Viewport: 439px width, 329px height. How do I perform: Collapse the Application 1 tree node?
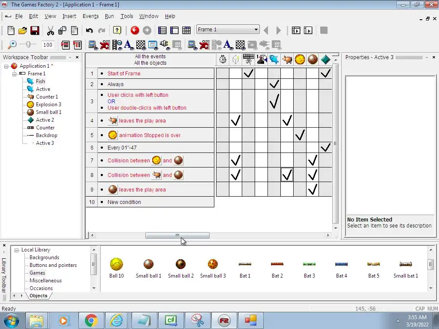click(x=6, y=66)
